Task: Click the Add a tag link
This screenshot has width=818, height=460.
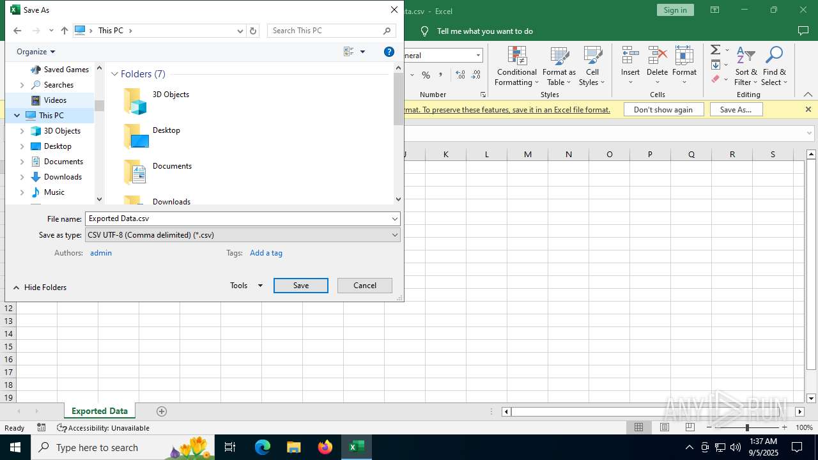Action: 266,253
